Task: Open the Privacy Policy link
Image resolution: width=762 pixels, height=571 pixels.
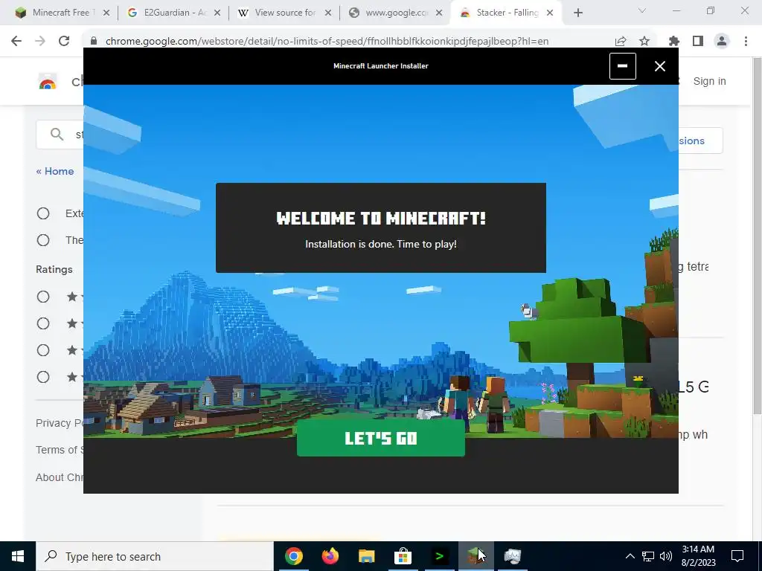Action: click(x=60, y=423)
